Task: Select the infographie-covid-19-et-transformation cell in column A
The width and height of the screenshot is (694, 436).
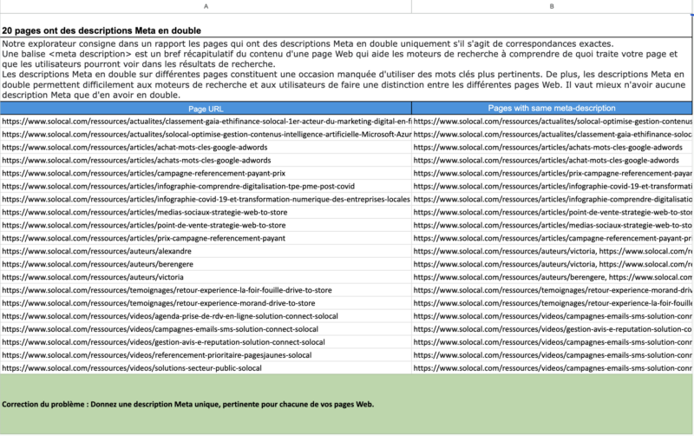Action: point(206,200)
